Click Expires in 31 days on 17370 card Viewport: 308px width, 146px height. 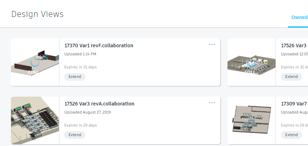click(81, 67)
